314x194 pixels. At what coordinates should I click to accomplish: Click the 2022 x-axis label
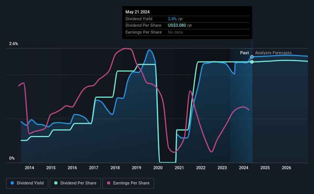pos(201,168)
